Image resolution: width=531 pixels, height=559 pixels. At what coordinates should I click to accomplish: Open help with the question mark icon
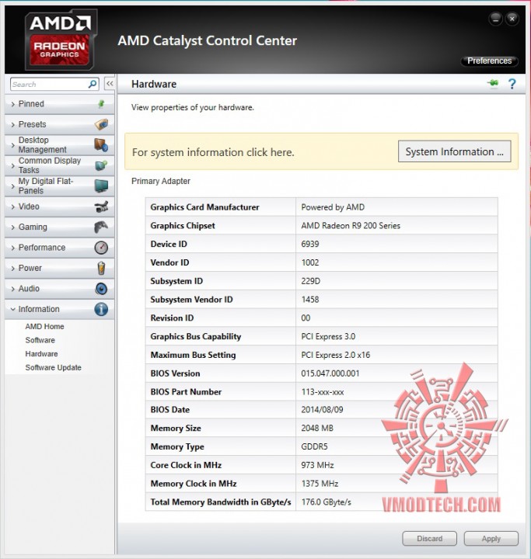pos(512,84)
